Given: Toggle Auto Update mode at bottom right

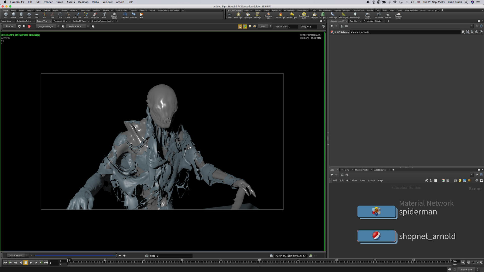Looking at the screenshot, I should point(469,269).
